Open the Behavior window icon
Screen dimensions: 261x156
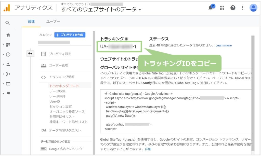pos(8,84)
